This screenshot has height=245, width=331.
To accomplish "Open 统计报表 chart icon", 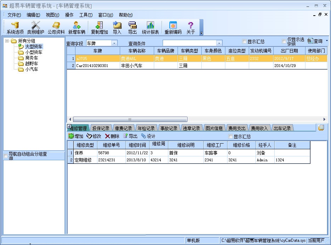I will [150, 28].
